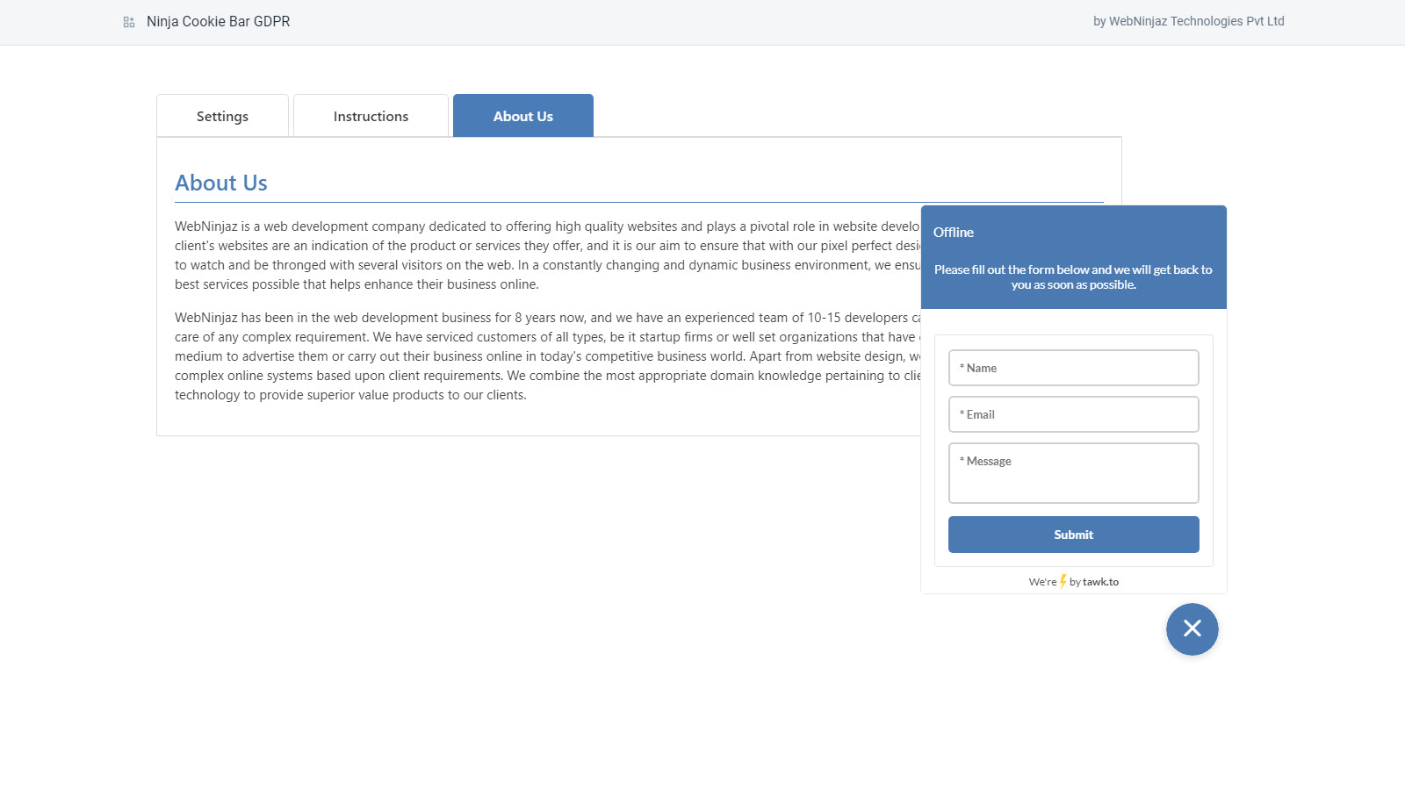Switch to the Settings tab
The width and height of the screenshot is (1405, 790).
222,116
